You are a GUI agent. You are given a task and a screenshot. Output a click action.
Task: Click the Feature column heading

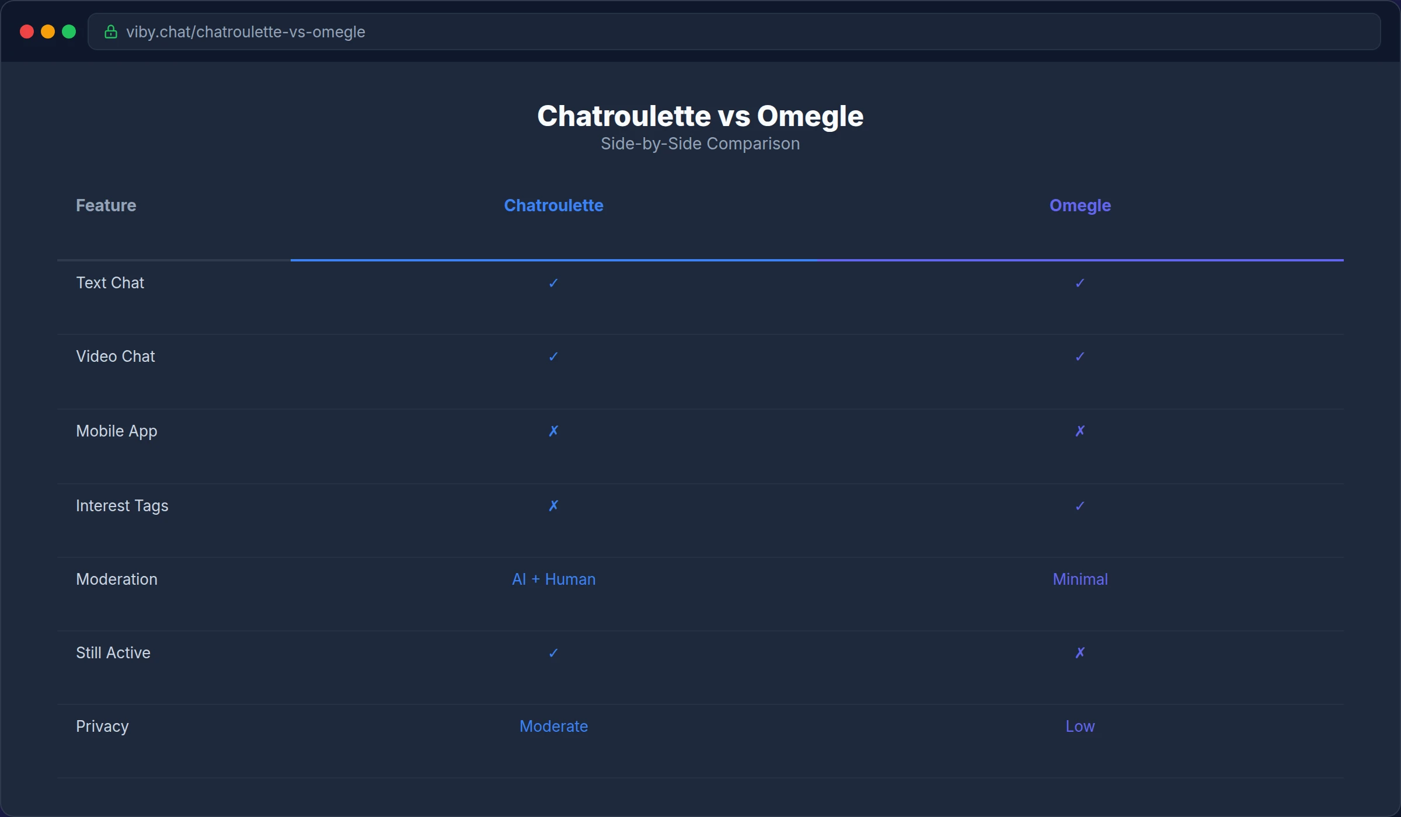click(106, 205)
